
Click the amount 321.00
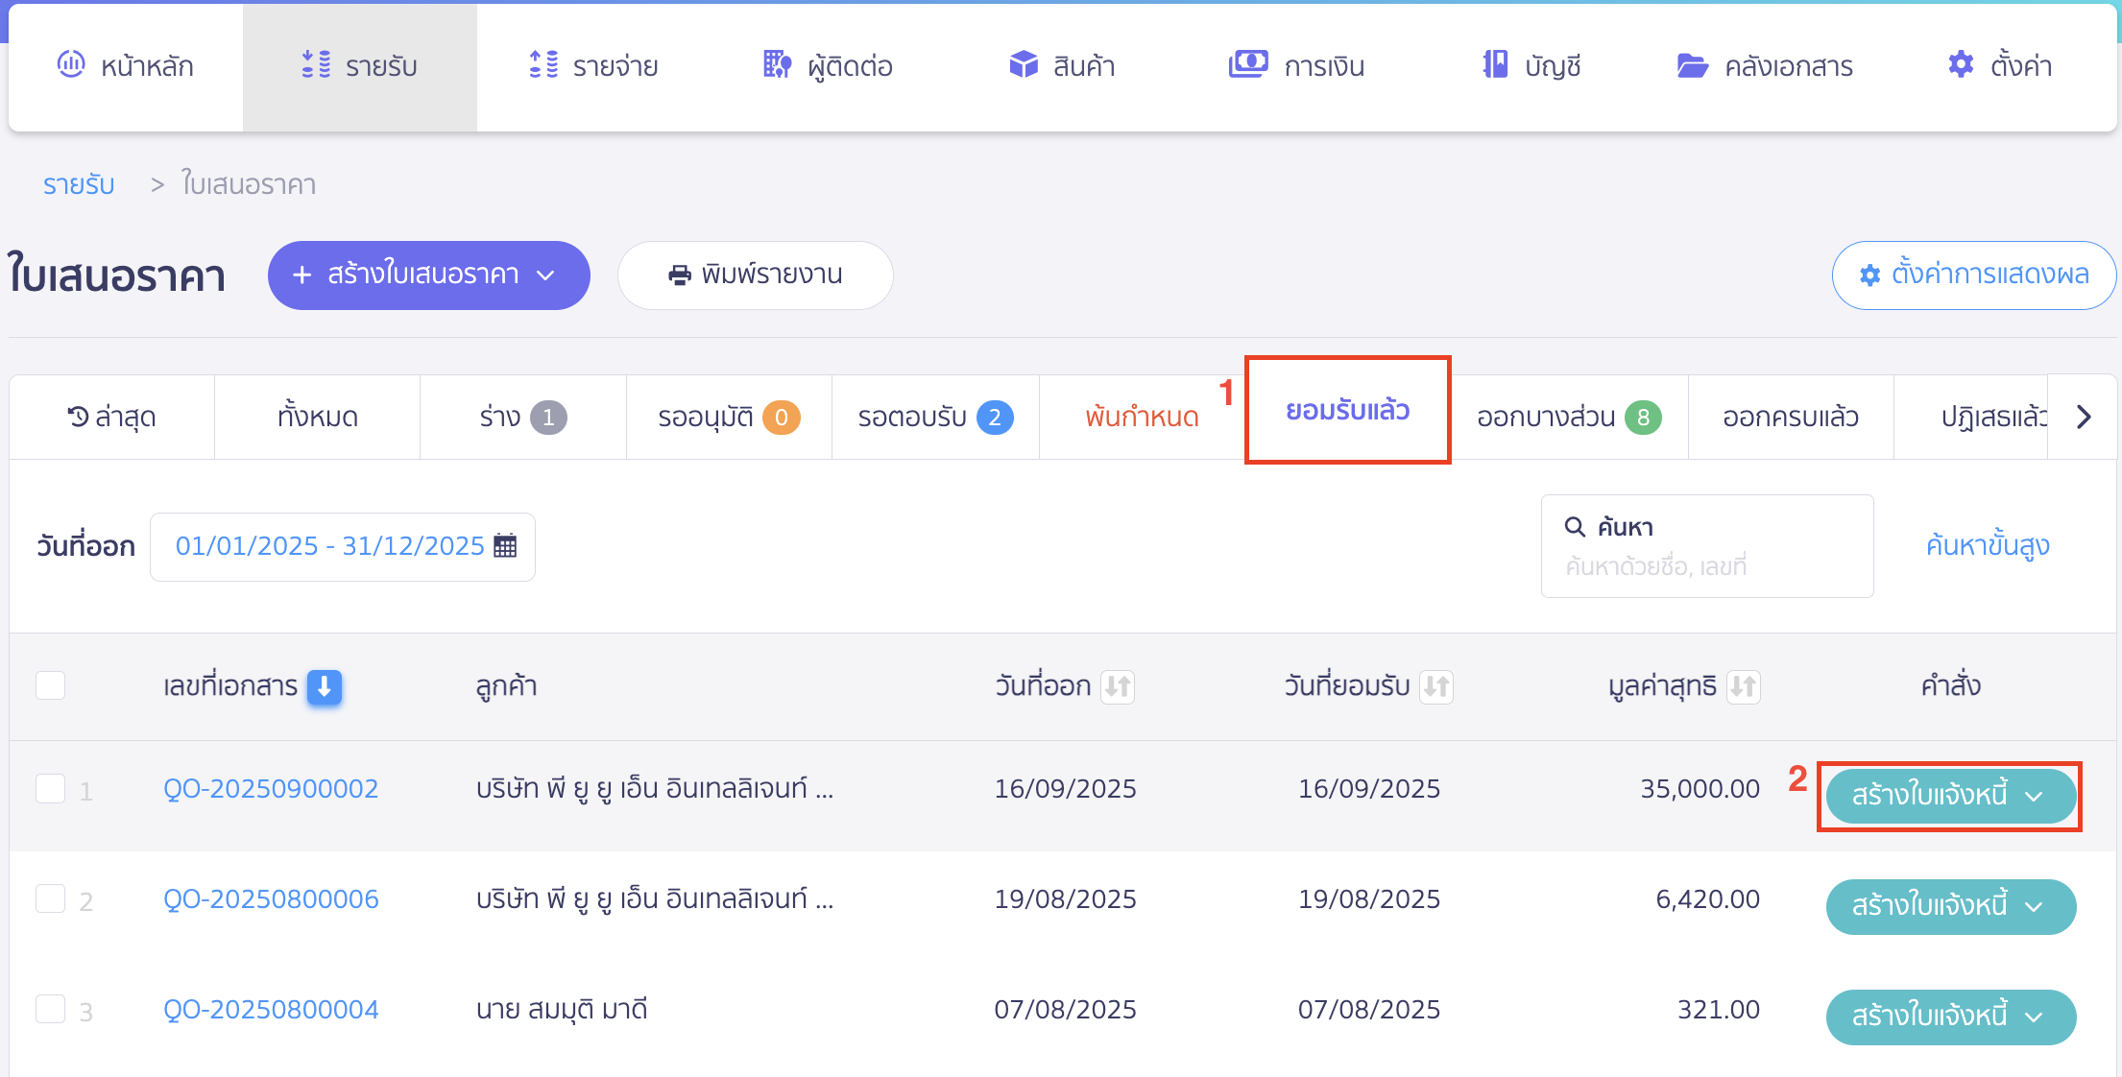pyautogui.click(x=1719, y=1009)
